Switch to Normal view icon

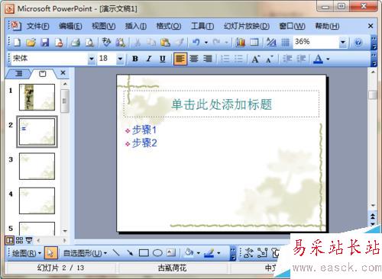(10, 240)
